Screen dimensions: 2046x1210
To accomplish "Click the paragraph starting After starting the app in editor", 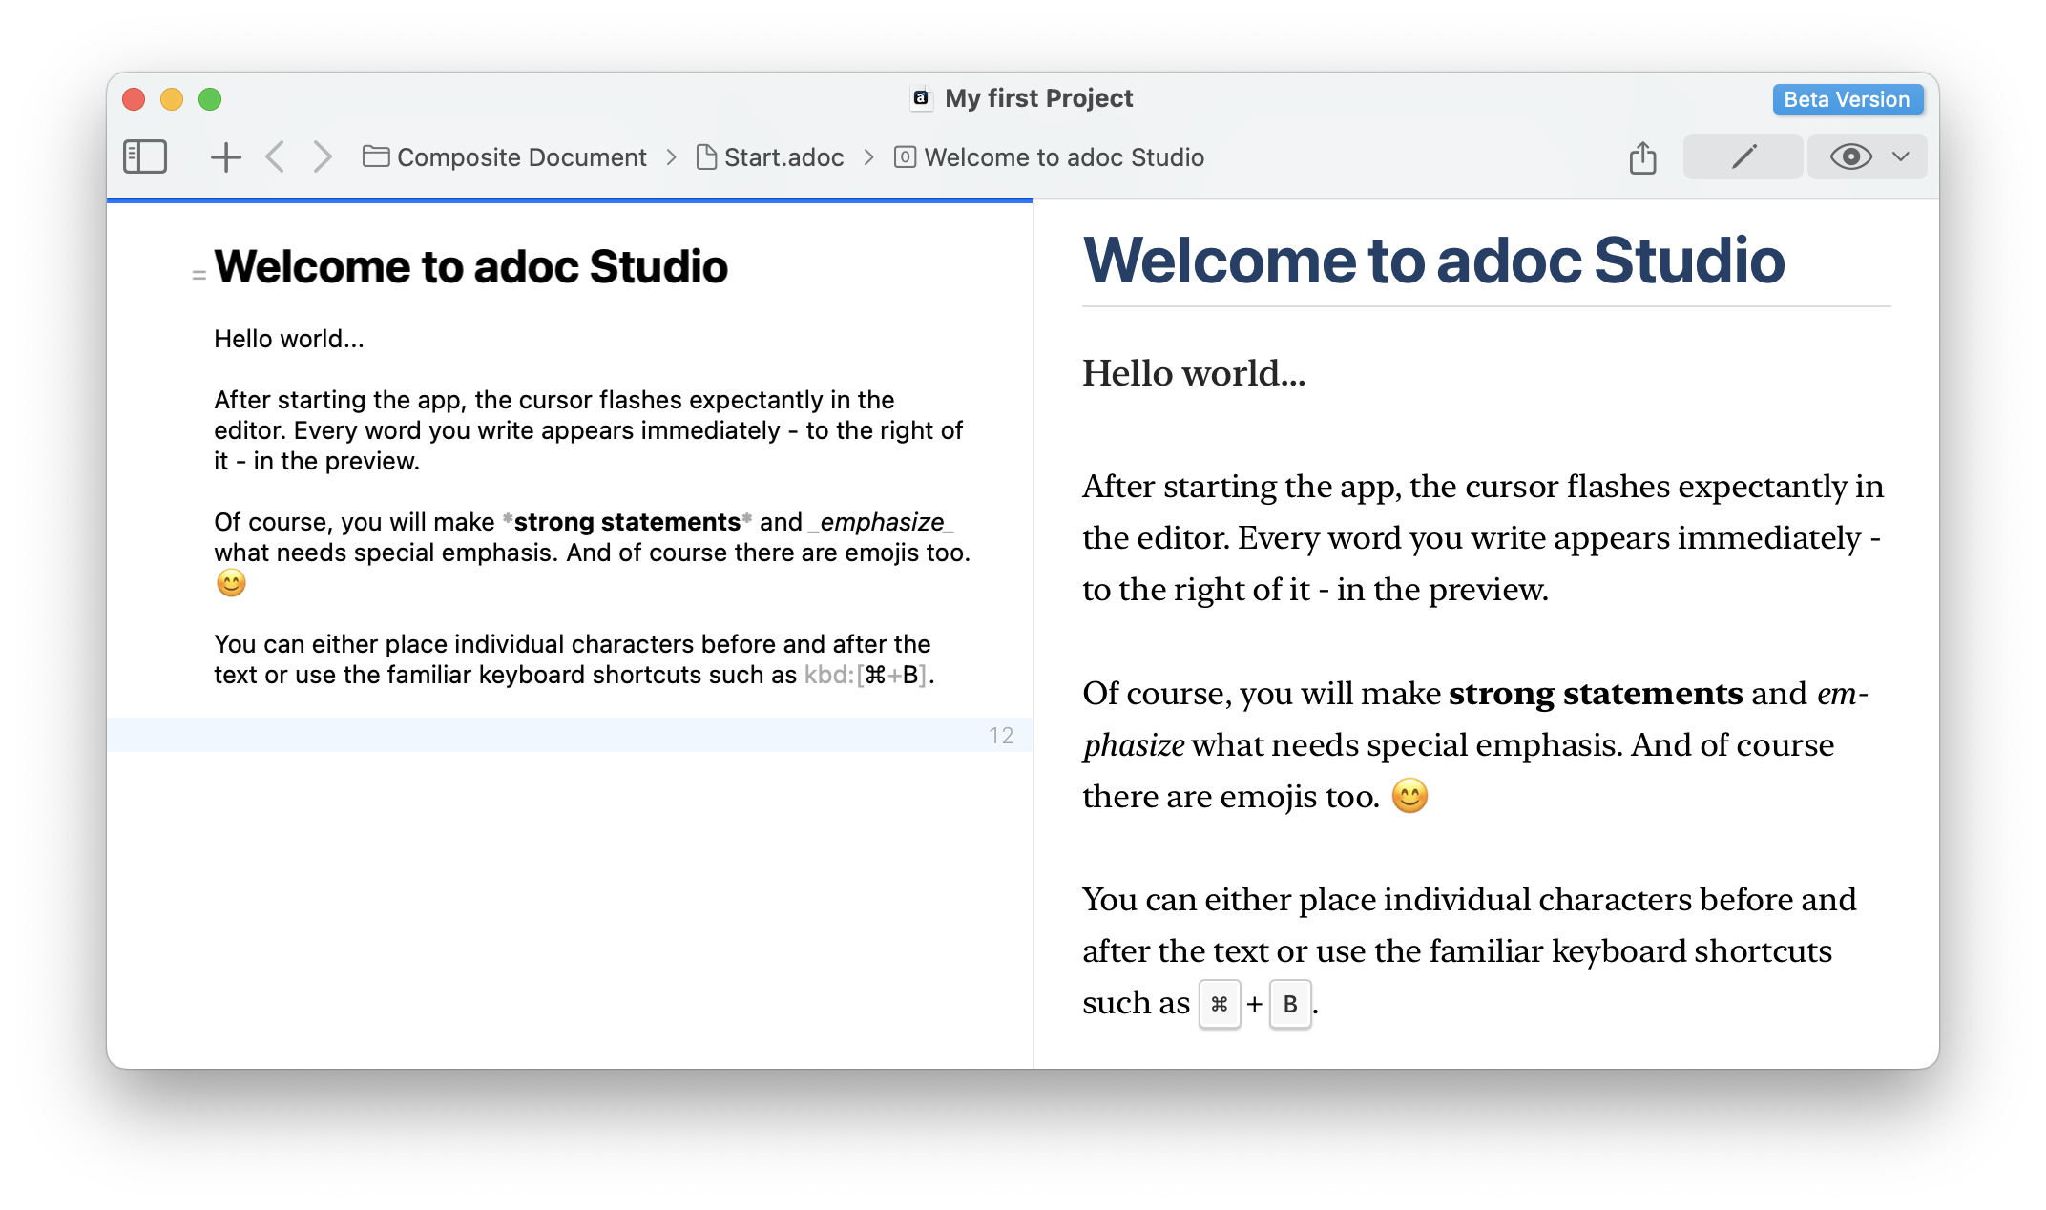I will coord(588,430).
